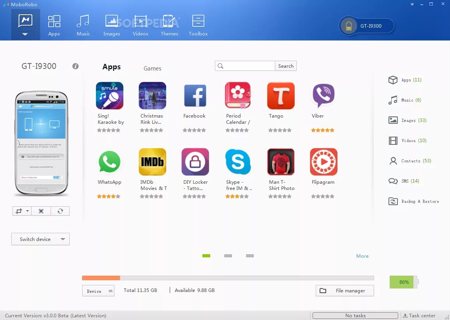Image resolution: width=450 pixels, height=320 pixels.
Task: Focus the app search field
Action: [x=245, y=66]
